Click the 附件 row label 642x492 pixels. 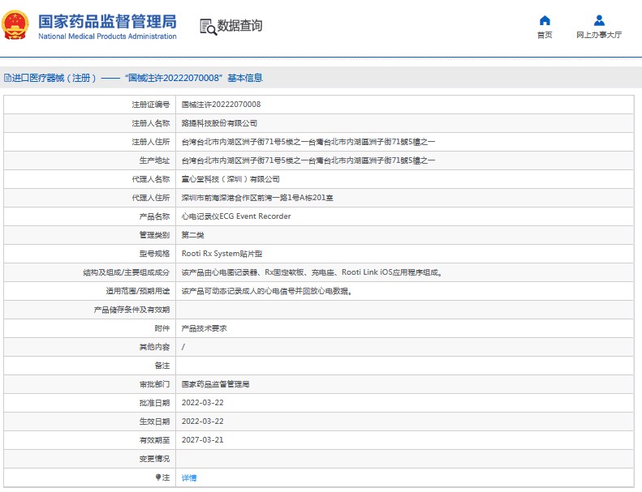click(162, 328)
